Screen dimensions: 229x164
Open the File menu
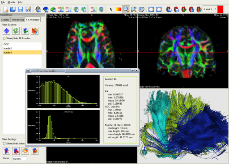pyautogui.click(x=3, y=2)
